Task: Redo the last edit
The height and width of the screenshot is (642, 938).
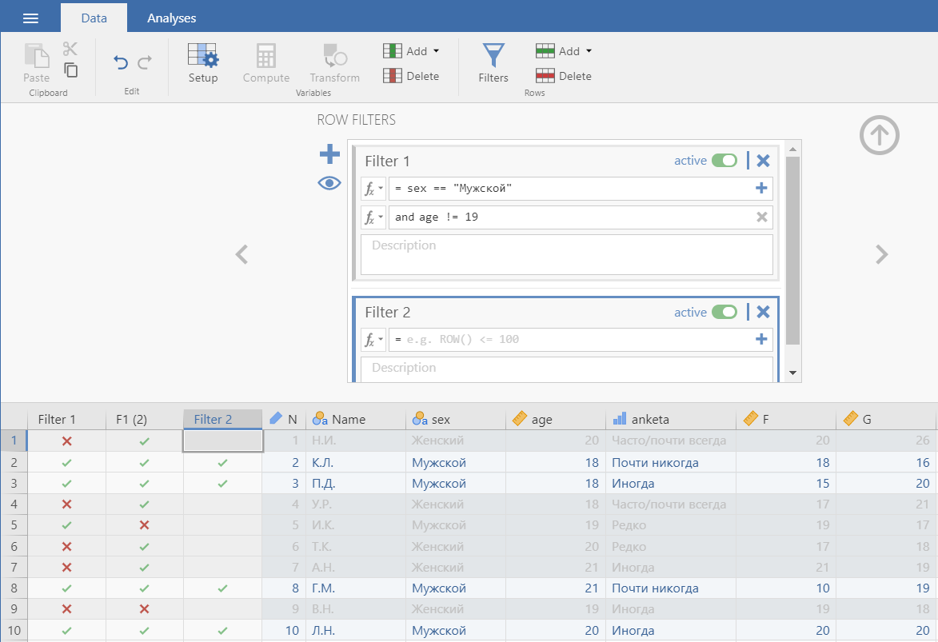Action: point(145,62)
